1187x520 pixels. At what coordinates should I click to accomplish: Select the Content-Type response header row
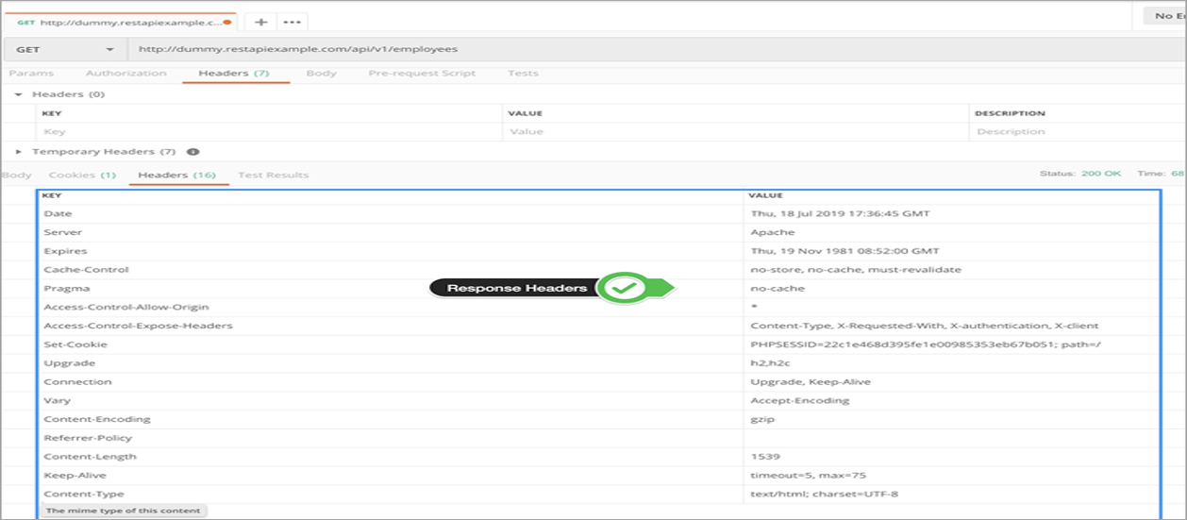[377, 495]
